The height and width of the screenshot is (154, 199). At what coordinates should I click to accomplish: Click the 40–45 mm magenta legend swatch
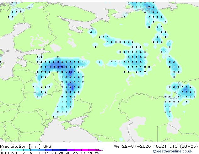point(85,150)
